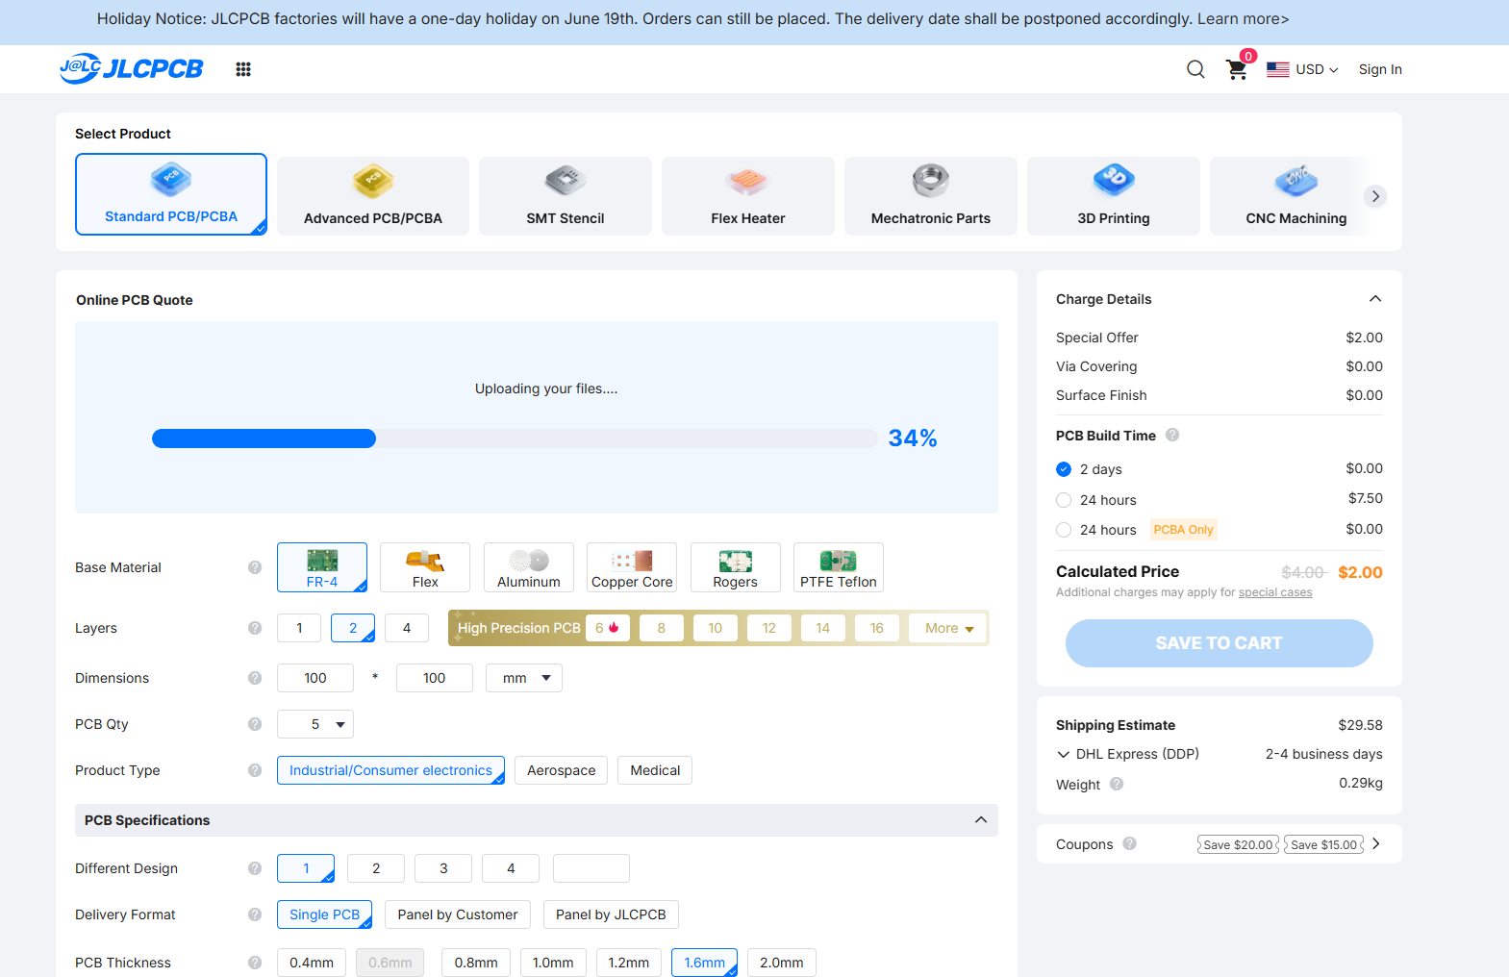Select 3D Printing product
1509x977 pixels.
[1114, 196]
